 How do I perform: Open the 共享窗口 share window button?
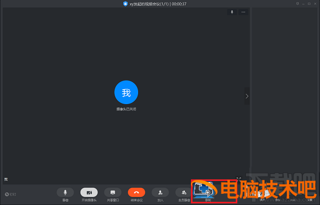coord(113,192)
